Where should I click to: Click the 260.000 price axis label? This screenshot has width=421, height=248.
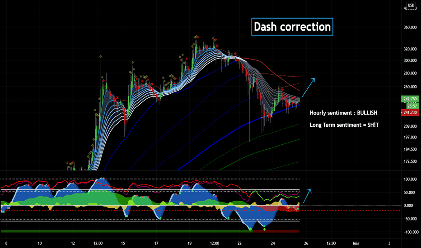coord(410,87)
